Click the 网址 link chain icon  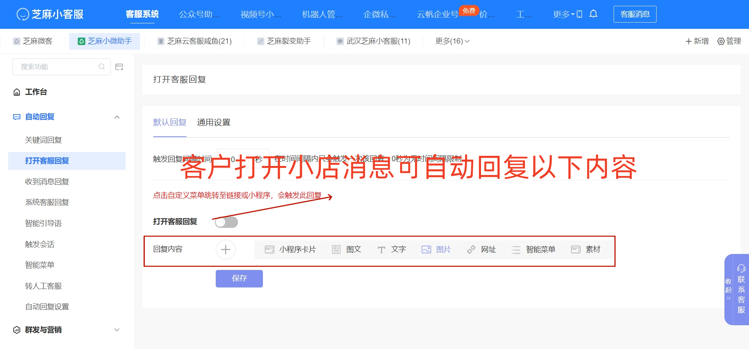pyautogui.click(x=471, y=249)
